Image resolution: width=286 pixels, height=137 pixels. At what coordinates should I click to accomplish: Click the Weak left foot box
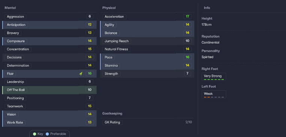point(214,94)
